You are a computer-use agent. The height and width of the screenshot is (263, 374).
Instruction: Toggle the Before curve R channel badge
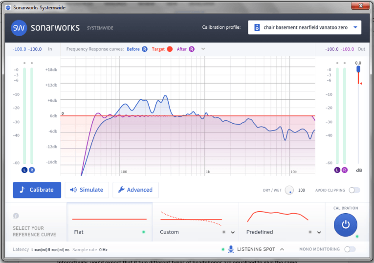pos(145,49)
